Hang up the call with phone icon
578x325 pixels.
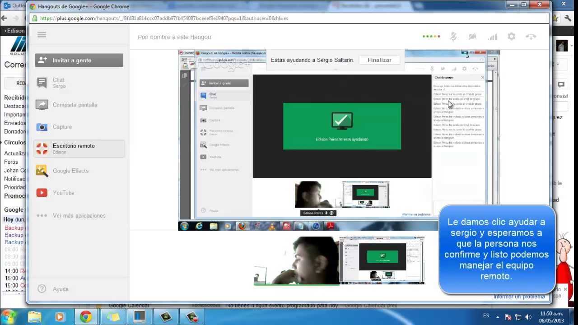[x=531, y=37]
